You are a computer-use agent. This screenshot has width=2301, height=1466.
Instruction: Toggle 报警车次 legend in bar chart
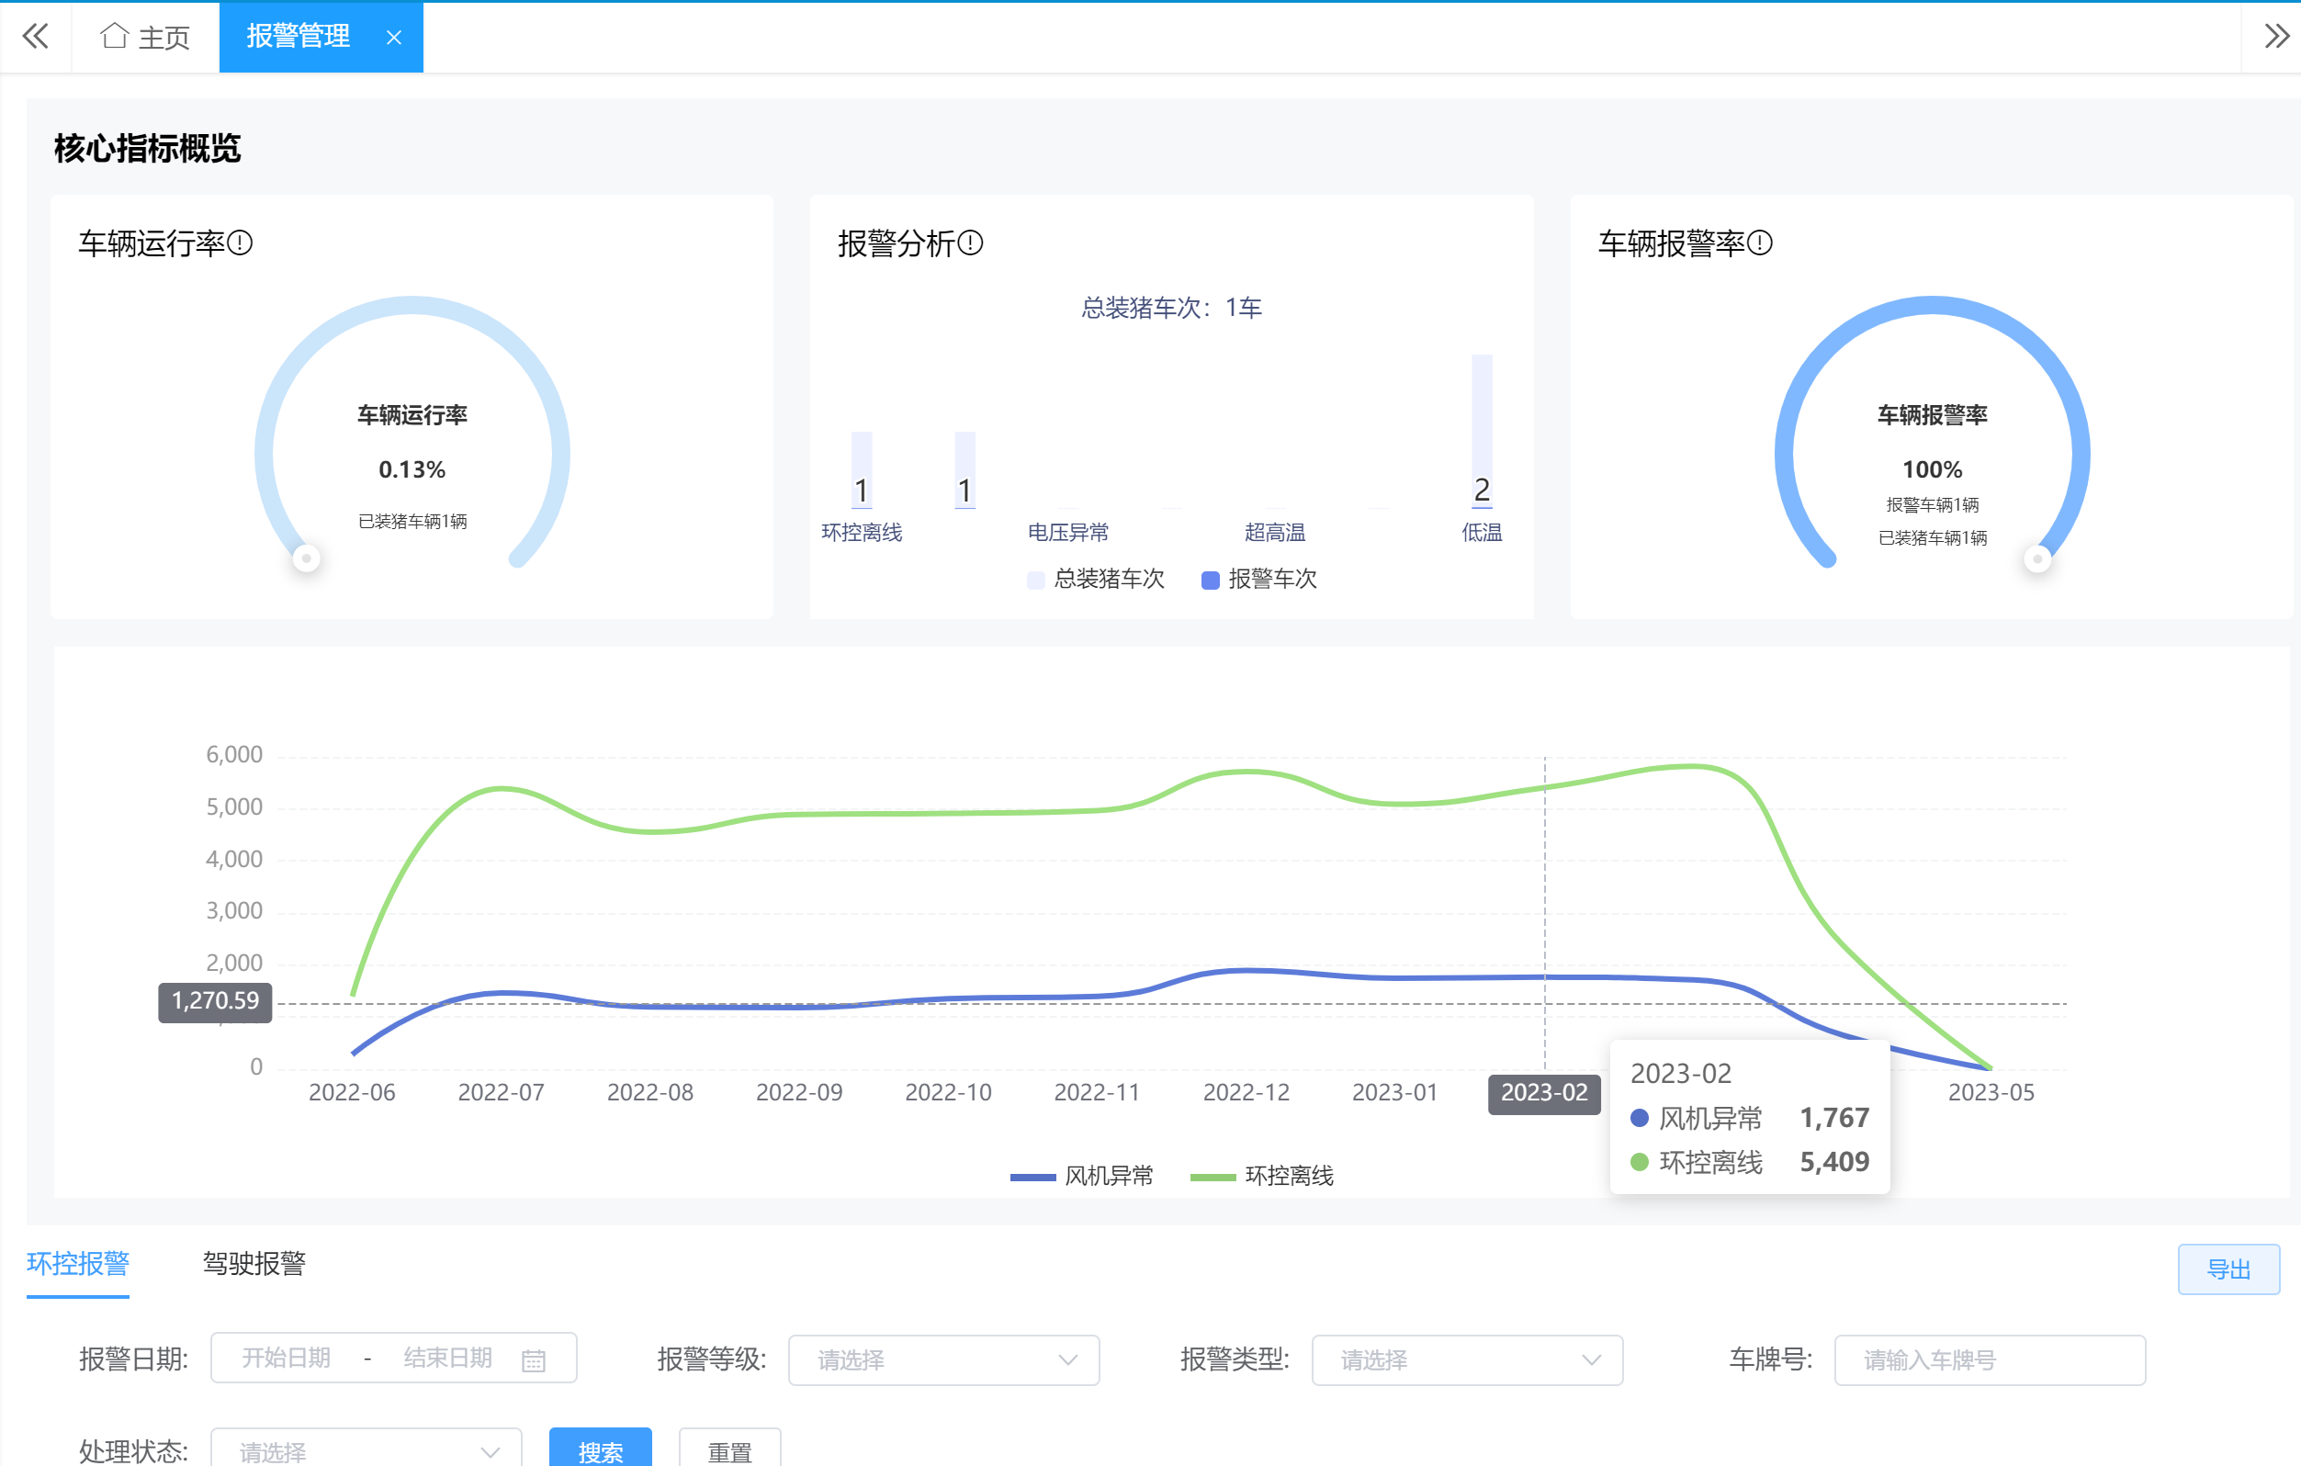1258,579
